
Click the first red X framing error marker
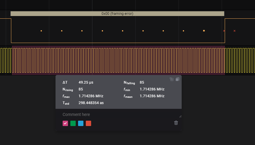[224, 31]
